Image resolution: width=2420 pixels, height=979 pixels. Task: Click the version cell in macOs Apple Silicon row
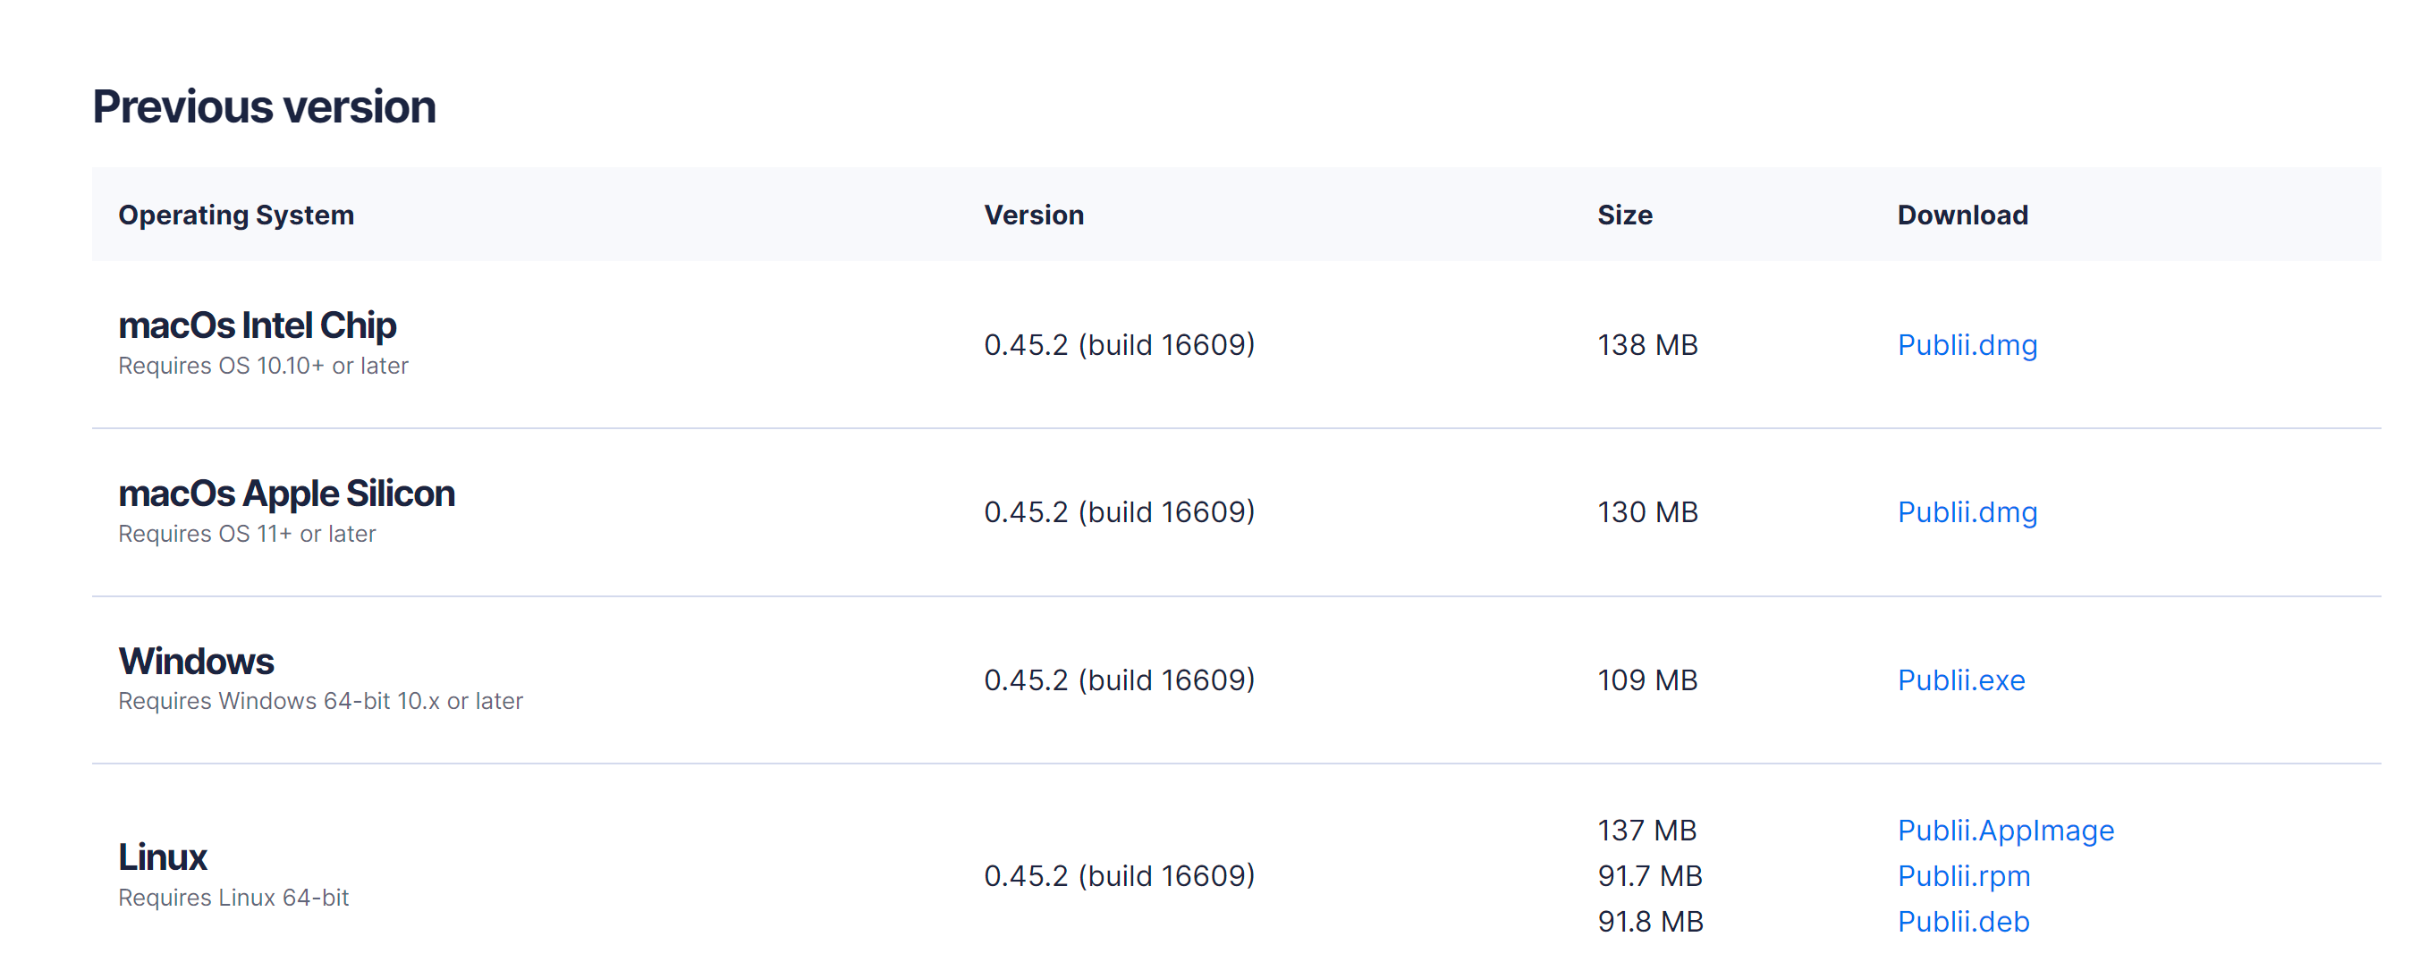1119,512
